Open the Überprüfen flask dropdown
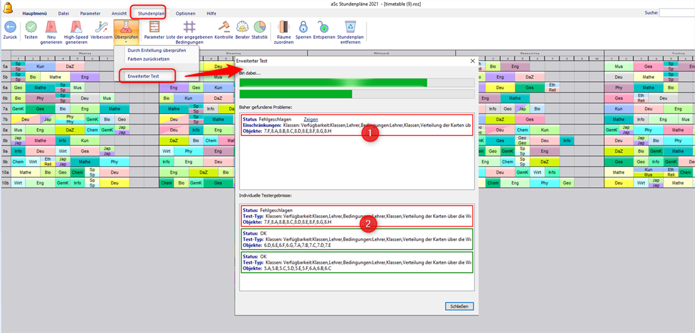This screenshot has width=695, height=333. (x=126, y=31)
